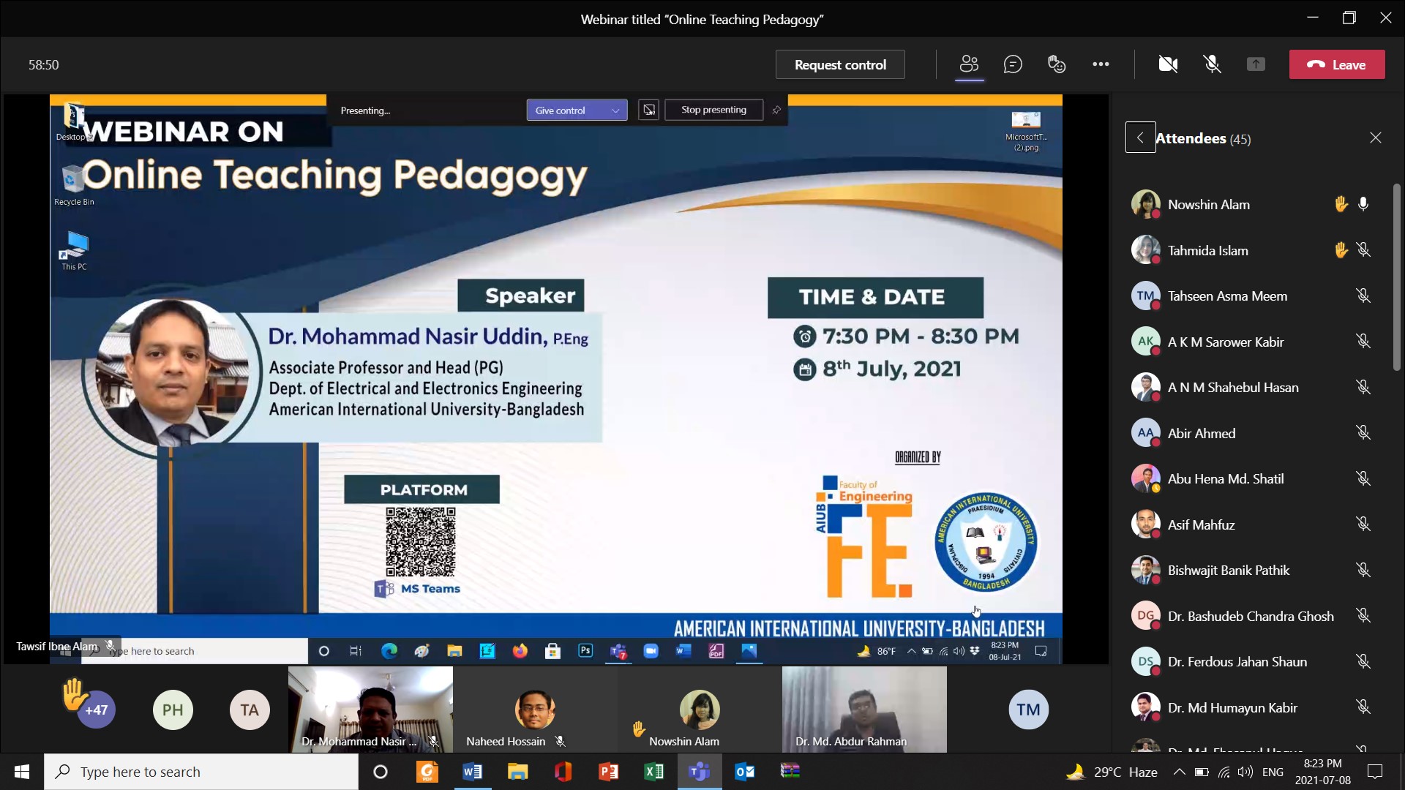This screenshot has height=790, width=1405.
Task: Open More actions ellipsis menu
Action: 1101,64
